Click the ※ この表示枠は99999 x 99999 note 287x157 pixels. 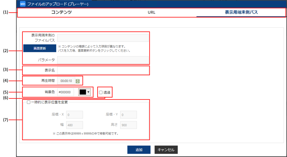86,133
